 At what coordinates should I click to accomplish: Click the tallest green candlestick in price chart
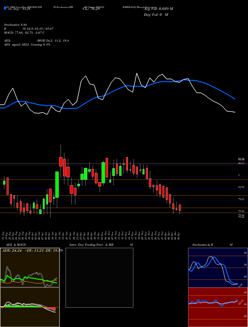[x=57, y=185]
